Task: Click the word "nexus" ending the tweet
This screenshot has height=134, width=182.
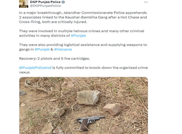Action: point(24,72)
